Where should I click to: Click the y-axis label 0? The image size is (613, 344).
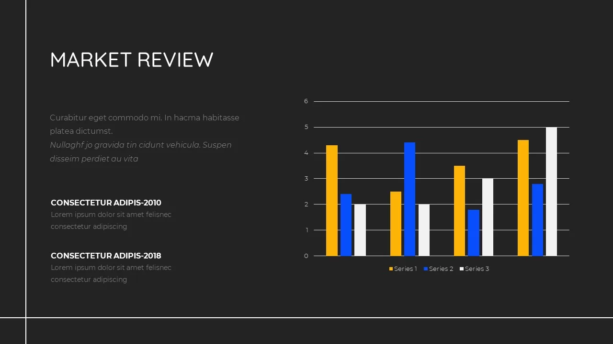click(x=306, y=256)
